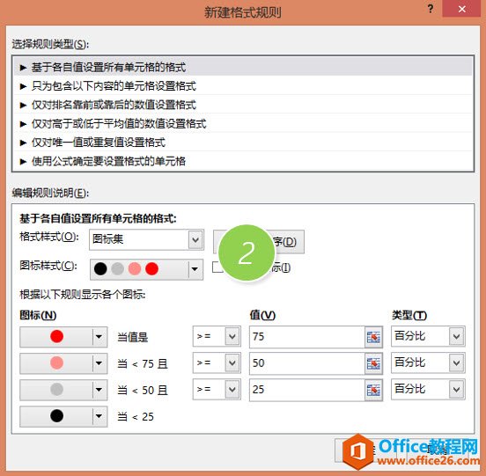Close the 新建格式规则 dialog

461,9
